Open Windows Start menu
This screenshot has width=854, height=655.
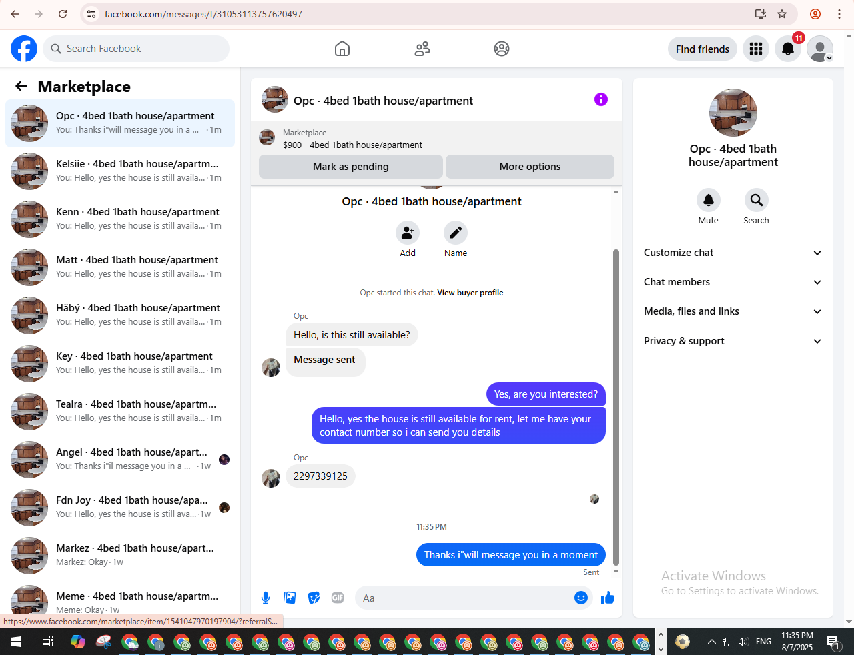click(16, 642)
